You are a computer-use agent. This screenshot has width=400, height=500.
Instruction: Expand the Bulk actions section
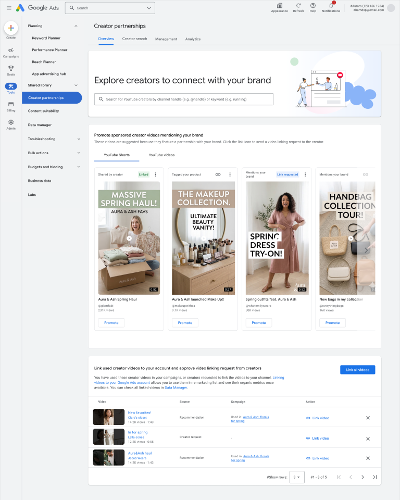pyautogui.click(x=79, y=153)
